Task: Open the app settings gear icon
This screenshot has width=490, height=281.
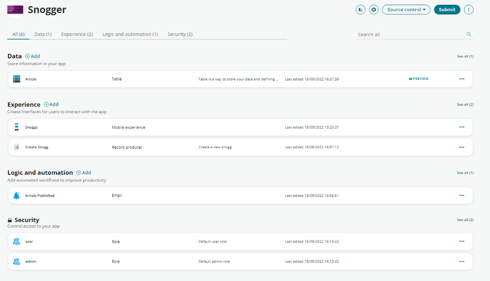Action: [x=373, y=10]
